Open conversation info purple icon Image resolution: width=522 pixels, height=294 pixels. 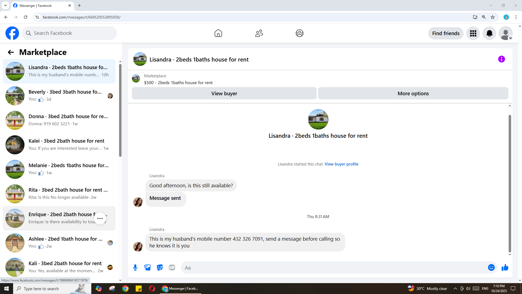(501, 59)
